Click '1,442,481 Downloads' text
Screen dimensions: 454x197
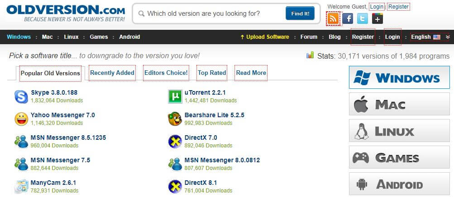click(211, 101)
